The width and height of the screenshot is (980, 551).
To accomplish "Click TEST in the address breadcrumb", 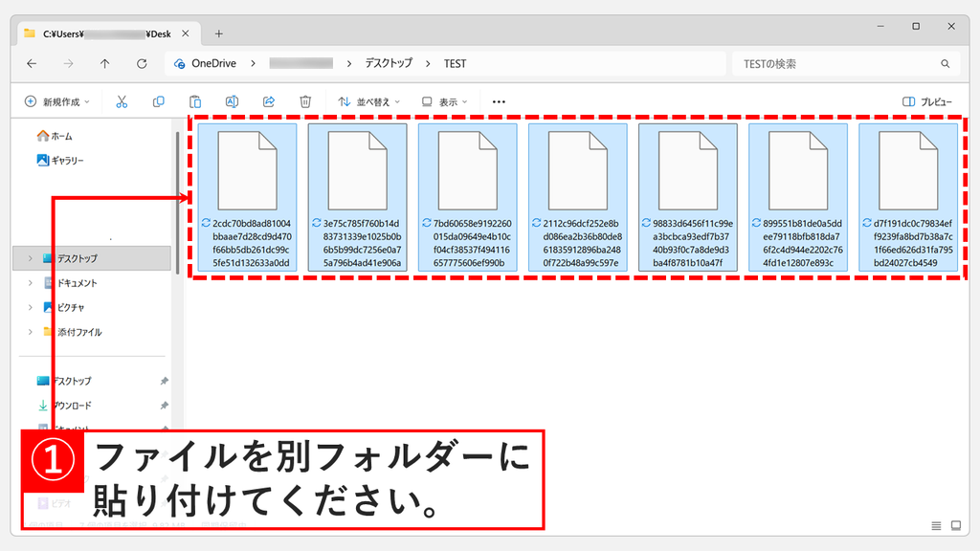I will 455,64.
